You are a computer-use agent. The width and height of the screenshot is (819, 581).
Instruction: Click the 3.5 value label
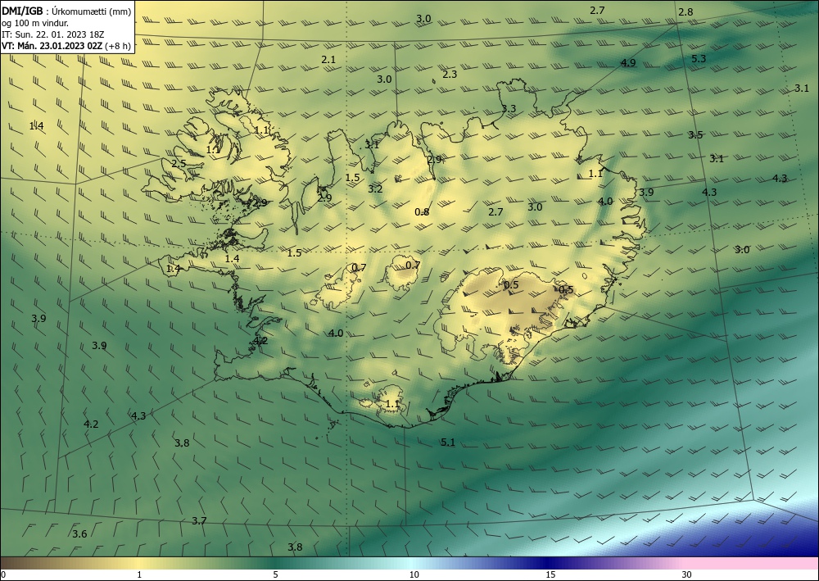coord(695,134)
